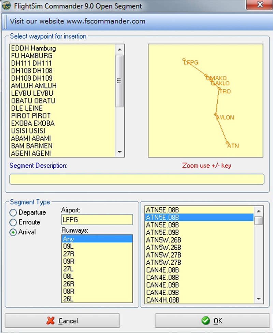This screenshot has width=273, height=333.
Task: Click the procedure list scroll-down arrow
Action: [x=259, y=299]
